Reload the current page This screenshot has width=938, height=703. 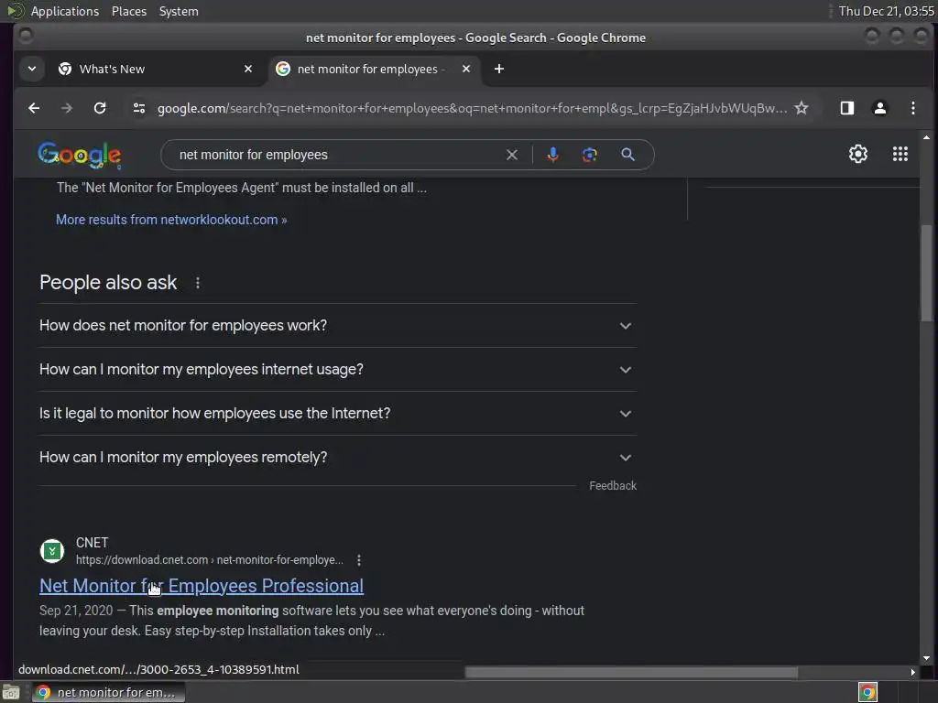click(x=100, y=108)
